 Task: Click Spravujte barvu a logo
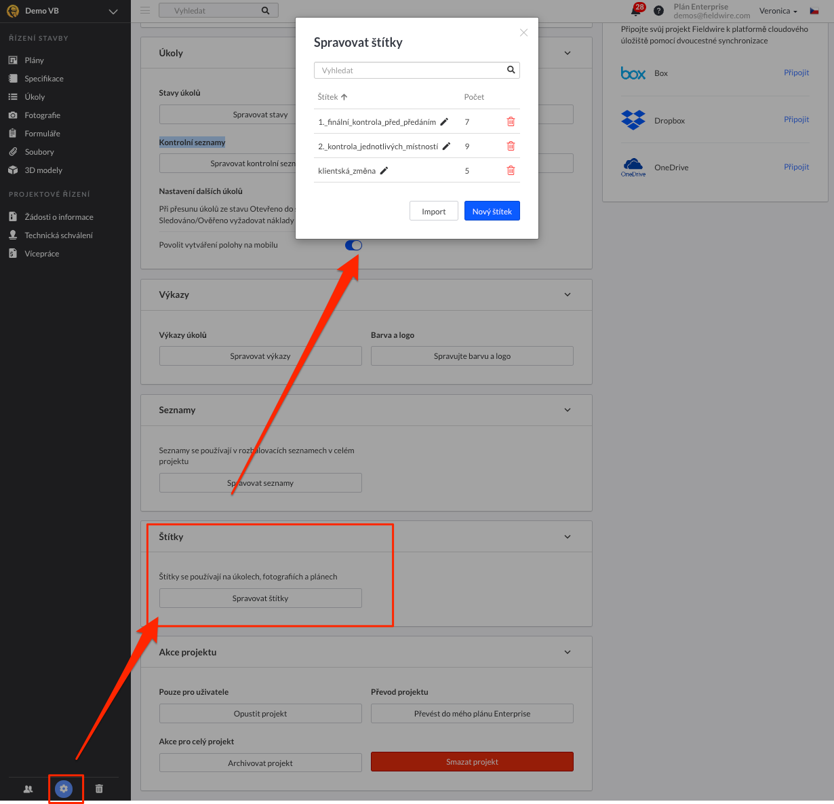click(x=472, y=356)
